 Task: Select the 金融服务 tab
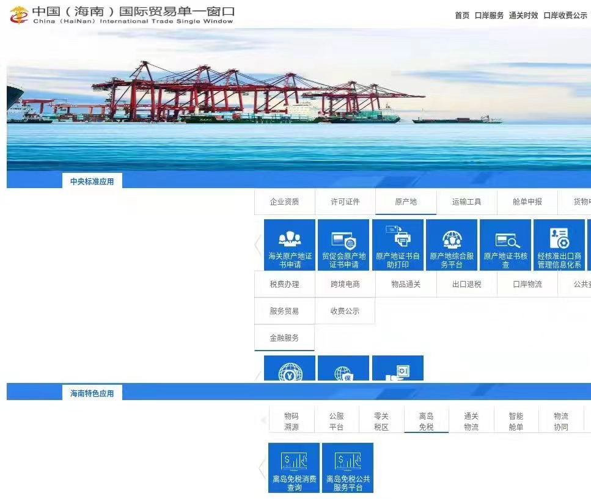(285, 338)
